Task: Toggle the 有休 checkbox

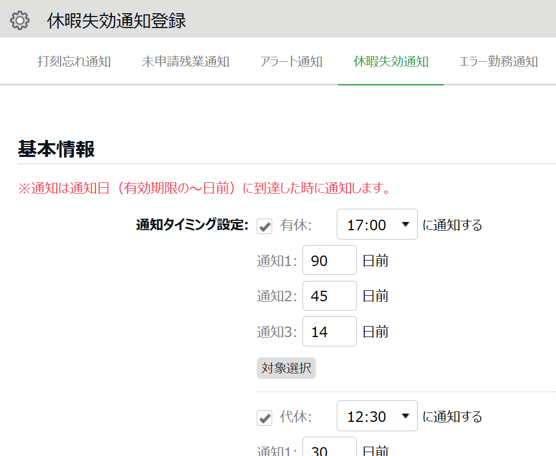Action: (264, 226)
